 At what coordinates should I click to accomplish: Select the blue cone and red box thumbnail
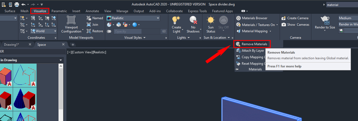click(x=25, y=99)
